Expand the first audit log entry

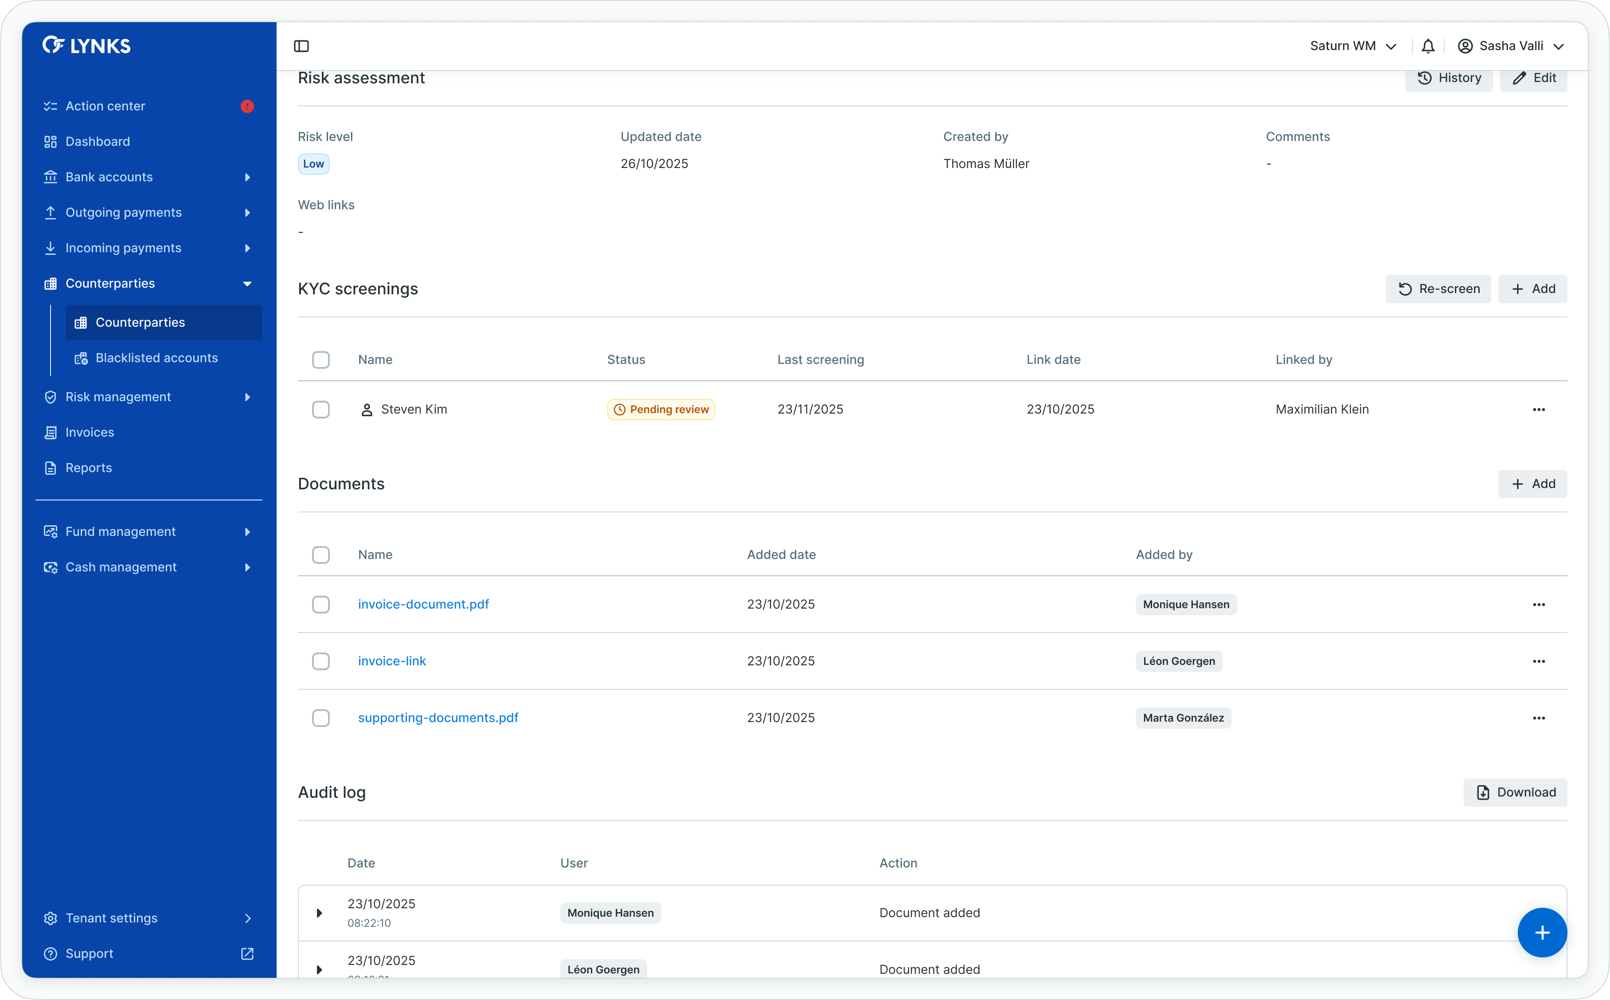pos(319,914)
